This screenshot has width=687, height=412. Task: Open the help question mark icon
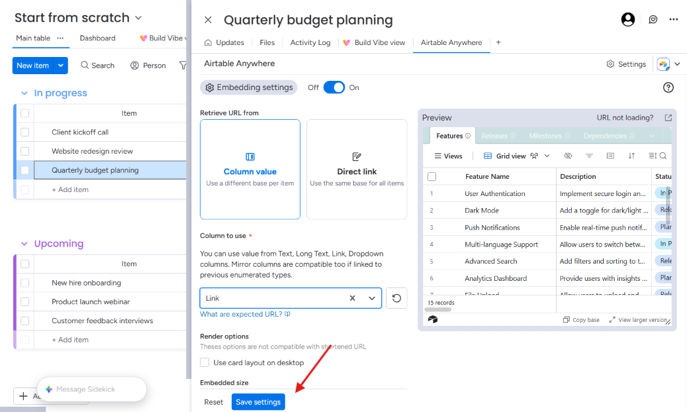coord(668,87)
